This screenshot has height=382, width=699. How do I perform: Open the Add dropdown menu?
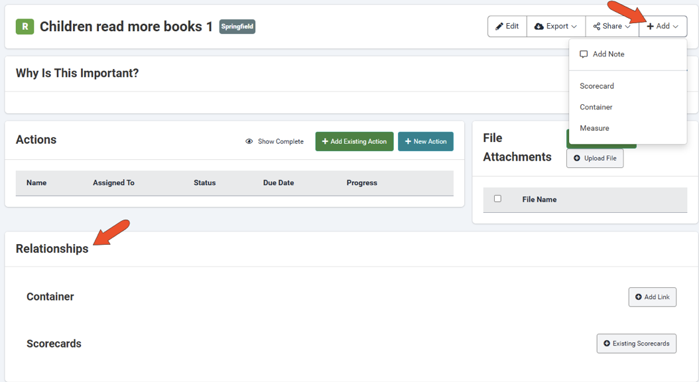pyautogui.click(x=663, y=27)
